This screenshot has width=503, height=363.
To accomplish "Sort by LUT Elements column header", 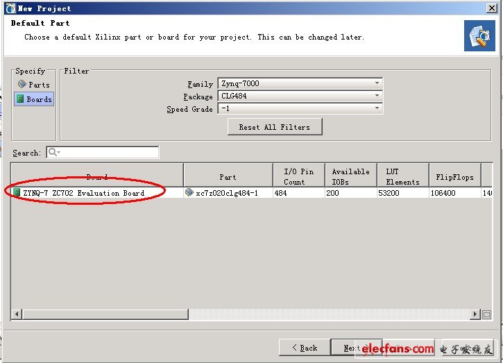I will click(402, 177).
